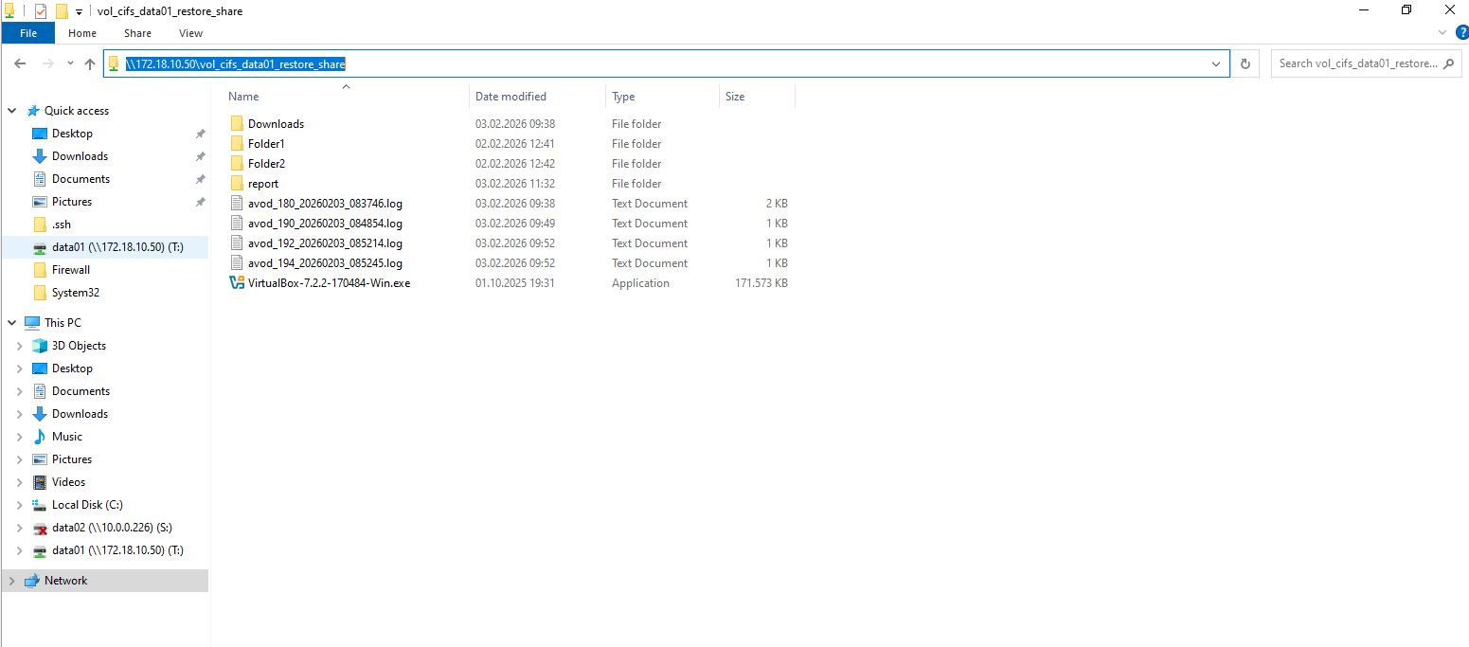Image resolution: width=1469 pixels, height=647 pixels.
Task: Click the Properties icon in title bar
Action: [x=40, y=11]
